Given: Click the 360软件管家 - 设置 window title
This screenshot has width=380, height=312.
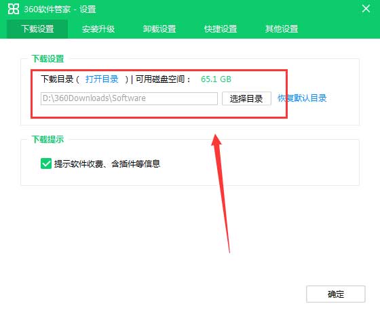Looking at the screenshot, I should click(60, 9).
